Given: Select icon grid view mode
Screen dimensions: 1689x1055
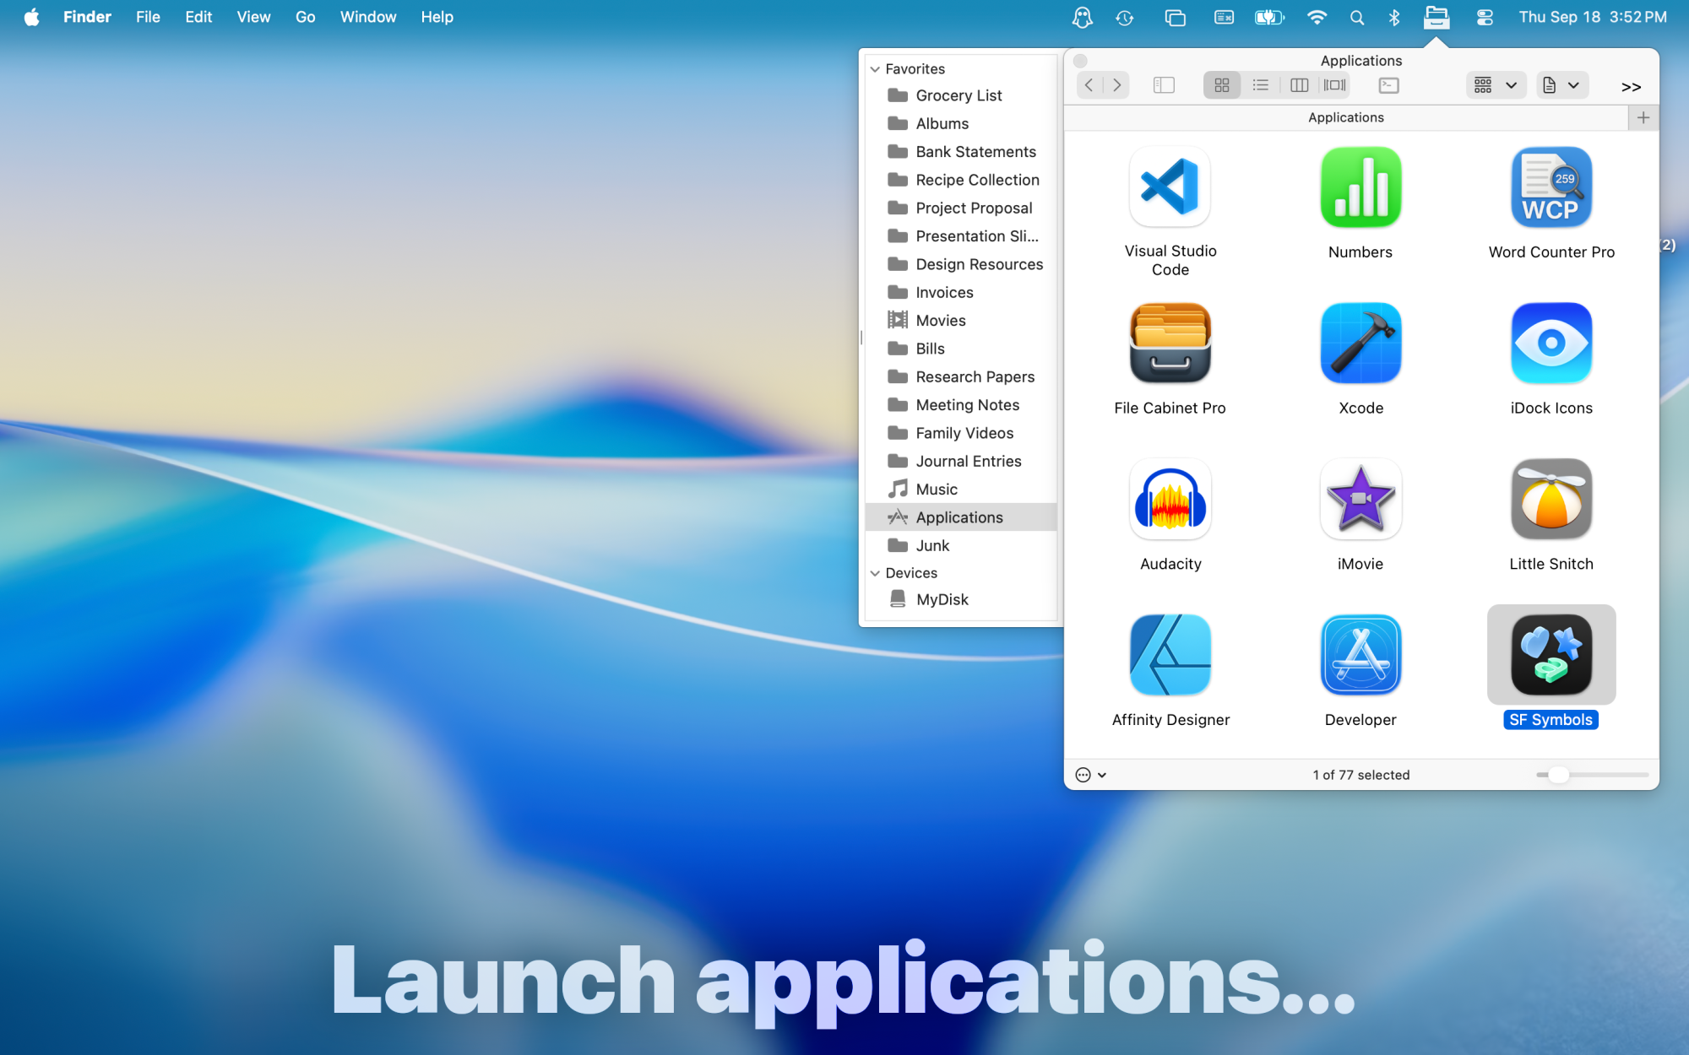Looking at the screenshot, I should (1221, 85).
